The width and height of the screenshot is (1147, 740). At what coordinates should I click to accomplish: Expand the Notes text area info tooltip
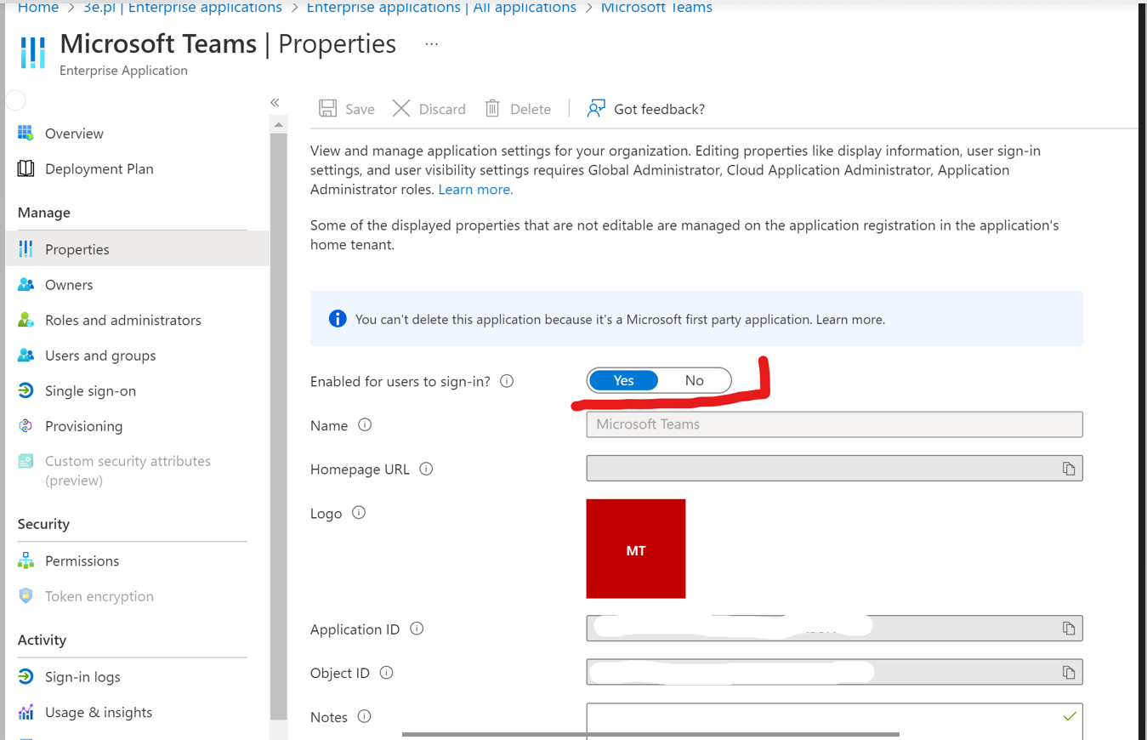click(x=364, y=716)
